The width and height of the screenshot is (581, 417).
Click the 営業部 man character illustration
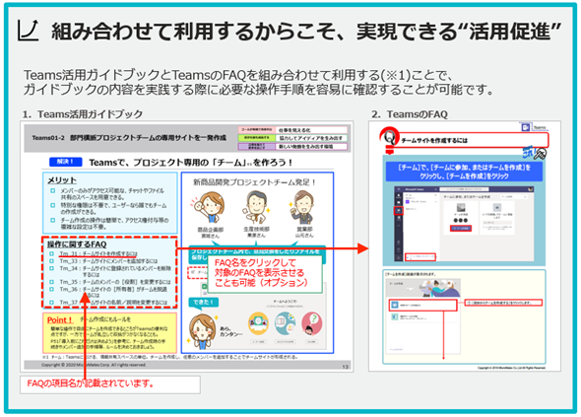(x=303, y=208)
